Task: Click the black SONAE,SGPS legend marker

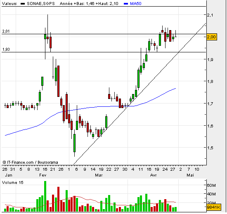Action: tap(23, 4)
